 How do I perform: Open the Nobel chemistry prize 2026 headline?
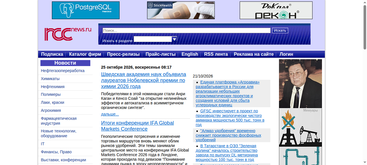pos(144,80)
